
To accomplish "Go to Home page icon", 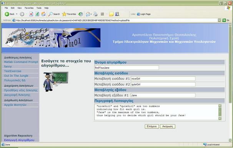I will 43,14.
